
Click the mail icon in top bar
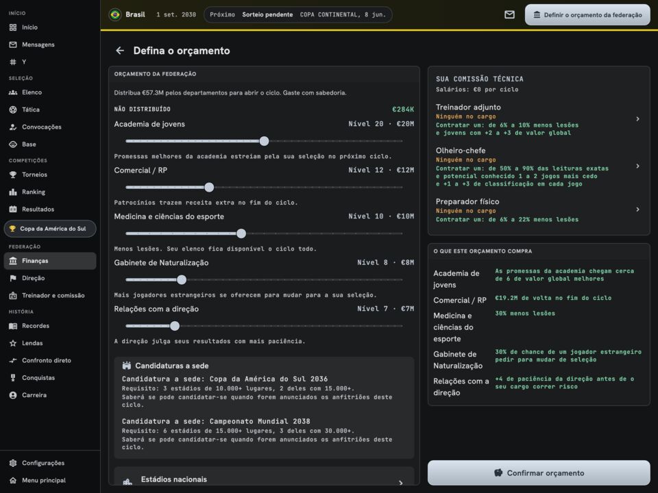tap(509, 14)
